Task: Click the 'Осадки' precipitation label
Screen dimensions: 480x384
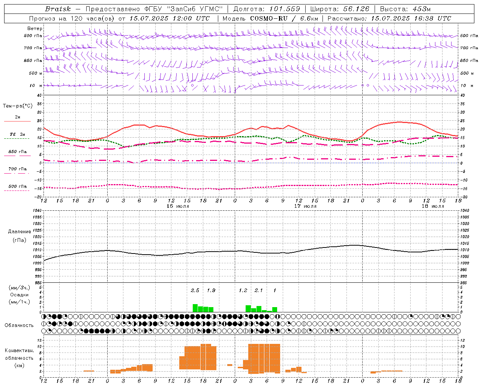Action: [x=19, y=295]
